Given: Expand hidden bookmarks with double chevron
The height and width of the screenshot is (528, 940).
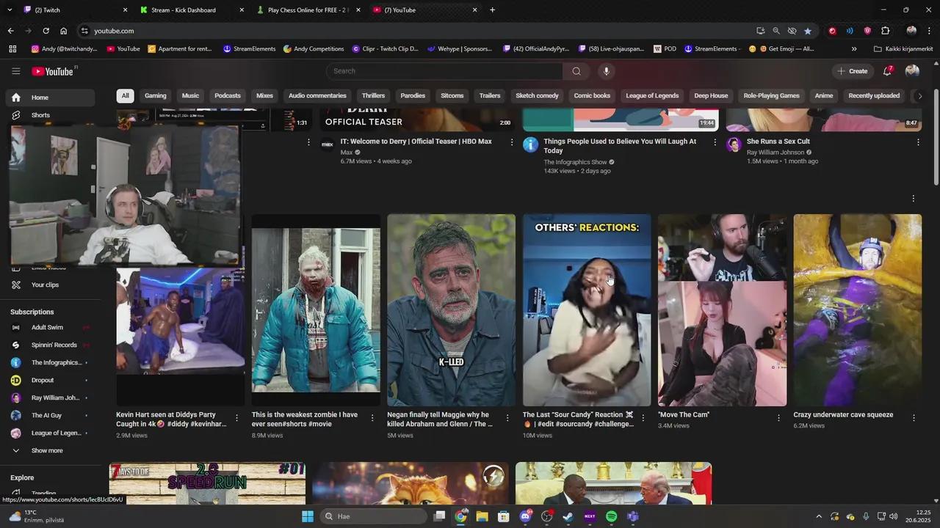Looking at the screenshot, I should click(x=854, y=49).
